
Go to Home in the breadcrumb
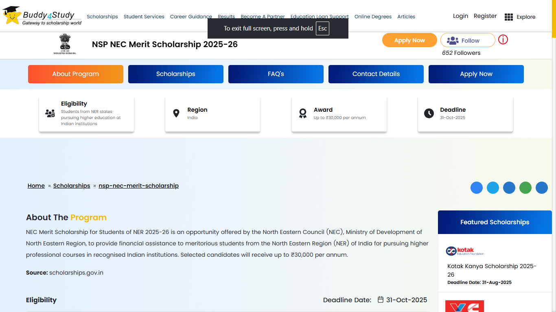click(36, 186)
